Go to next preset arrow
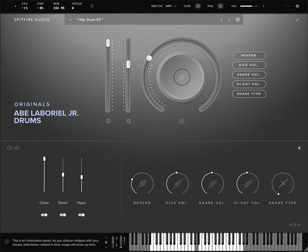Viewport: 308px width, 252px height. tap(229, 19)
